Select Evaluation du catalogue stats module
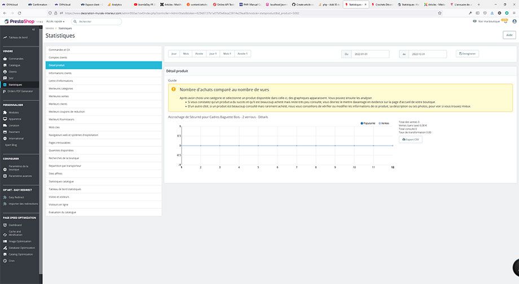The height and width of the screenshot is (284, 519). coord(104,212)
